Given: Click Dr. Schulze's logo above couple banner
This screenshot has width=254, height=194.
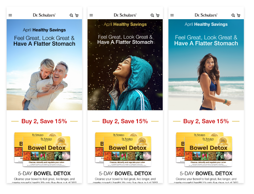Looking at the screenshot, I should coord(44,15).
